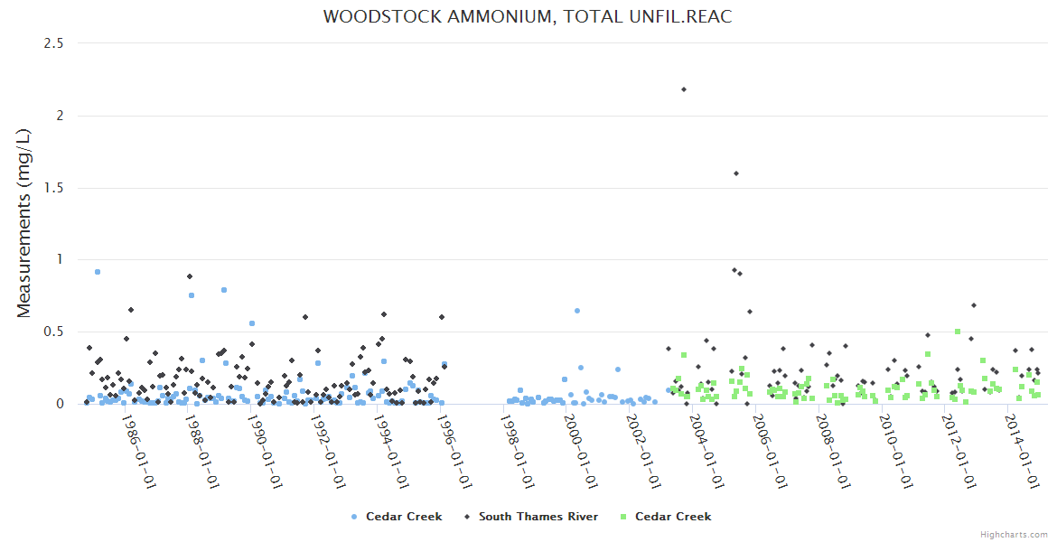
Task: Click the black diamond legend marker for South Thames River
Action: click(467, 517)
